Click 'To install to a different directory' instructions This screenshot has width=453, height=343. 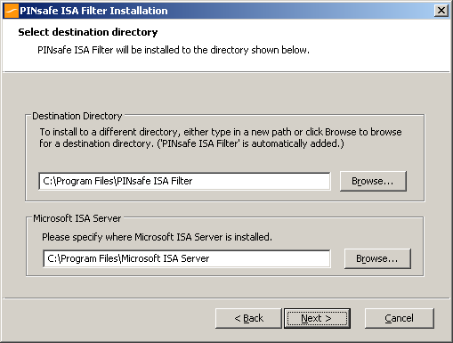point(221,137)
